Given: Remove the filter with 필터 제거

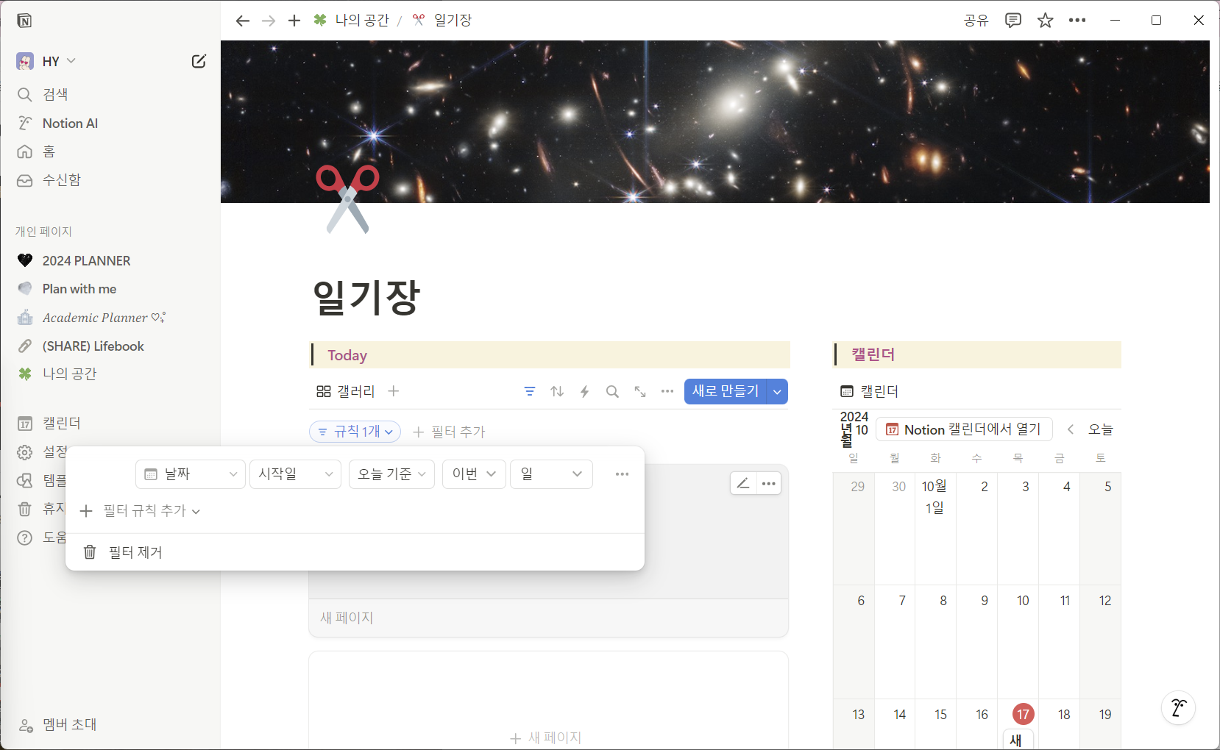Looking at the screenshot, I should pos(355,552).
